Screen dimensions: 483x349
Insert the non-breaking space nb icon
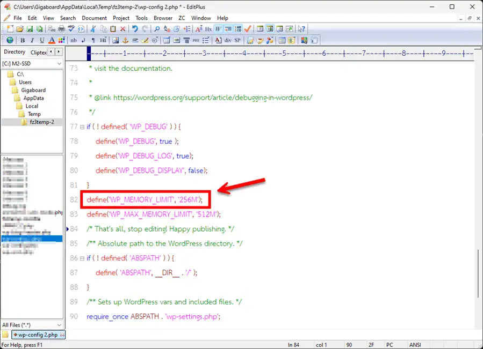tap(74, 40)
